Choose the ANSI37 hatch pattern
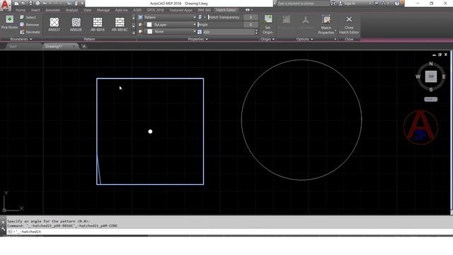The width and height of the screenshot is (453, 255). [x=54, y=24]
